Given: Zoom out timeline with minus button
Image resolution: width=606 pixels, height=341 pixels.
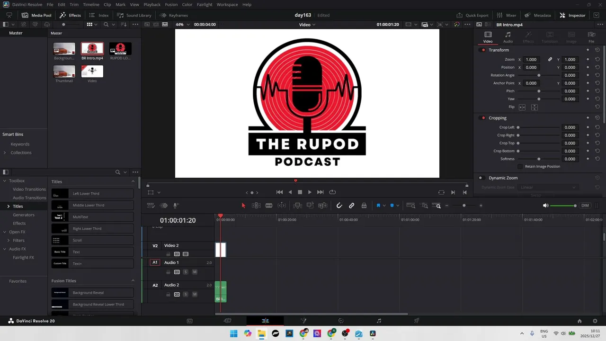Looking at the screenshot, I should pyautogui.click(x=447, y=206).
